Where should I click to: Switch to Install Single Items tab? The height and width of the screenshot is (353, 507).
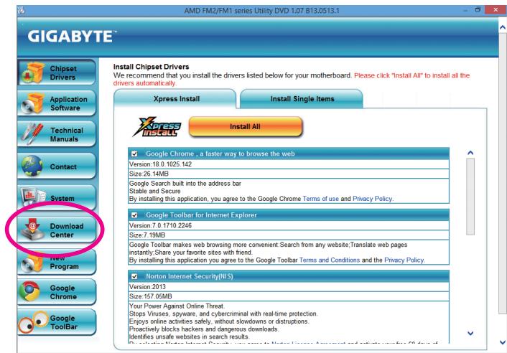(x=302, y=99)
